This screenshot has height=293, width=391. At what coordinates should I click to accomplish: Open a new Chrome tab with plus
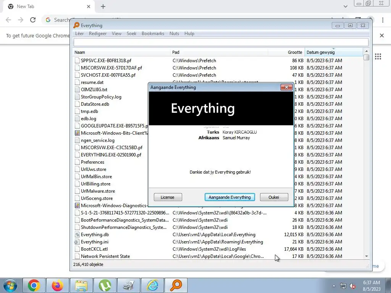[x=103, y=6]
